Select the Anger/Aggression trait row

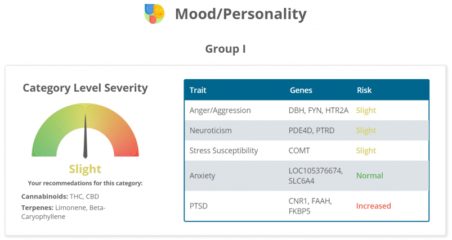(220, 110)
